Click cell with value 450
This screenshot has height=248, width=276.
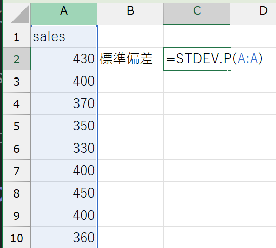pyautogui.click(x=64, y=193)
